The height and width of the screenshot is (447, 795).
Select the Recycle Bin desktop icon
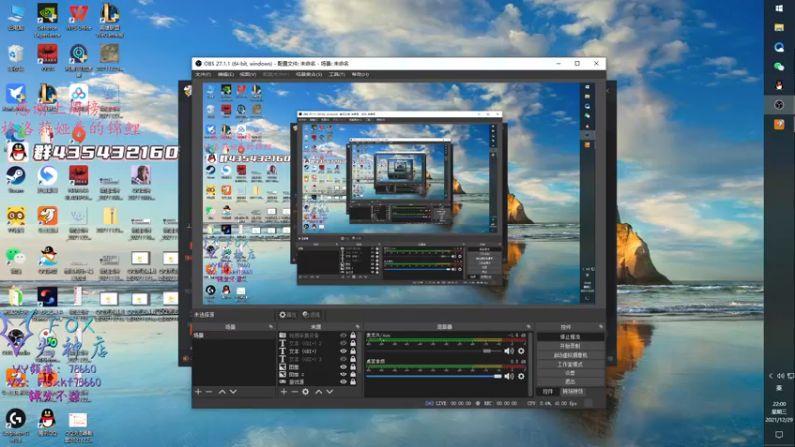click(x=16, y=58)
